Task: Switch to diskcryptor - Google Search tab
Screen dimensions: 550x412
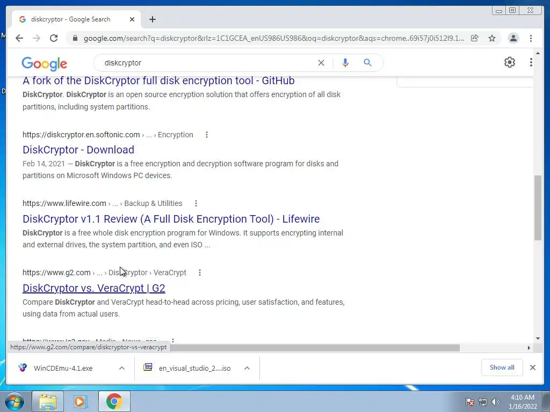Action: (76, 19)
